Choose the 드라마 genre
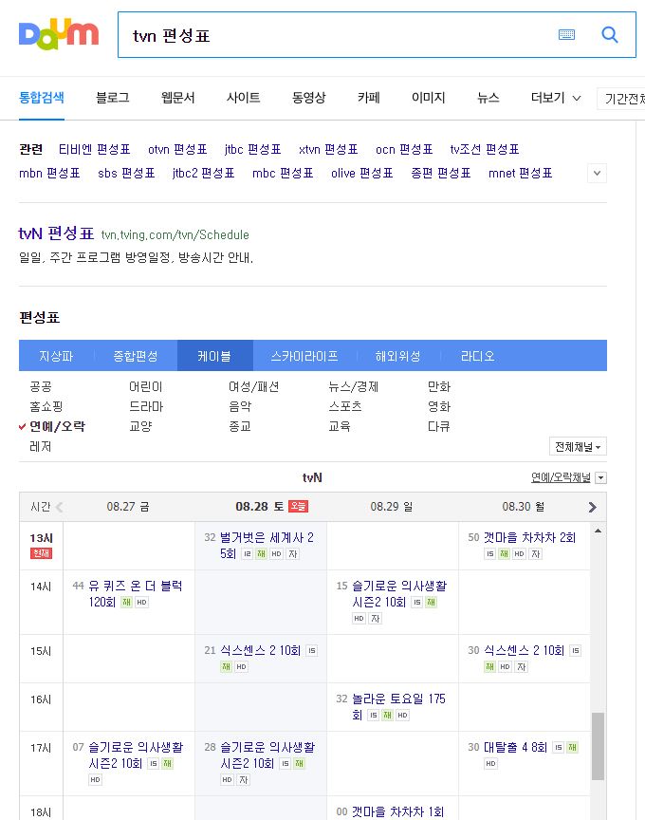 (146, 407)
